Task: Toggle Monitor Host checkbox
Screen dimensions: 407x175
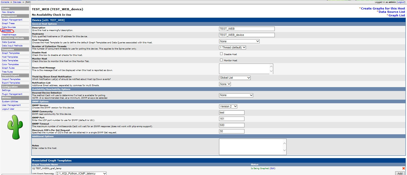Action: point(221,60)
